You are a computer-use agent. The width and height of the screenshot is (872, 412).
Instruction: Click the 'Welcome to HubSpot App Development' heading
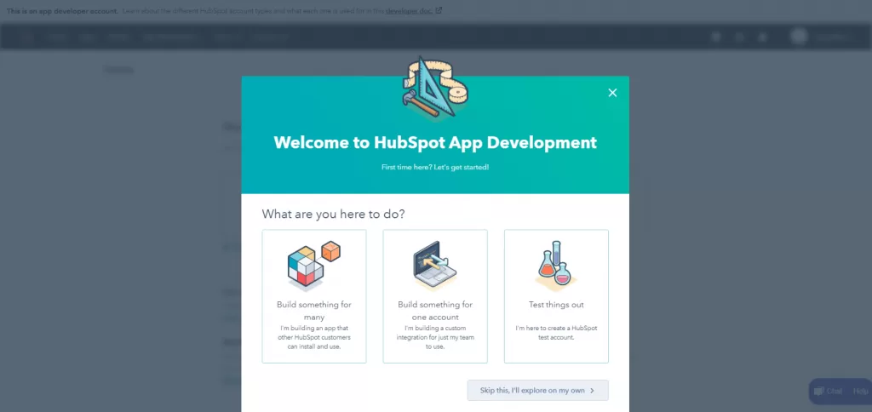click(435, 142)
